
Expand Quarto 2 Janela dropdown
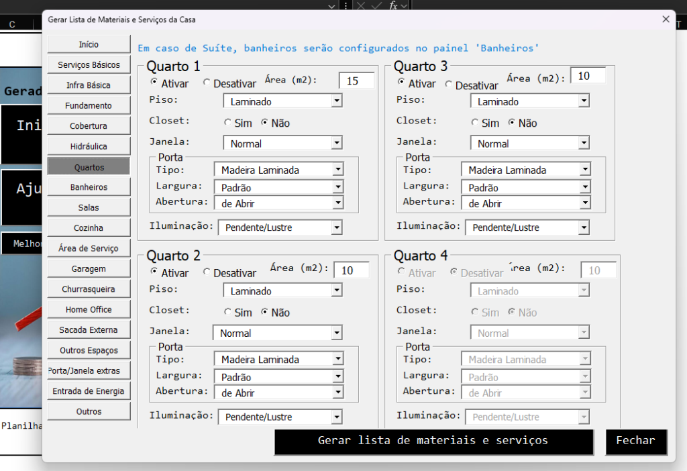click(x=337, y=333)
